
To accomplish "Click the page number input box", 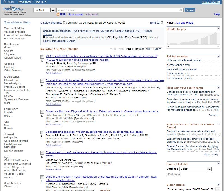I will coord(133,49).
